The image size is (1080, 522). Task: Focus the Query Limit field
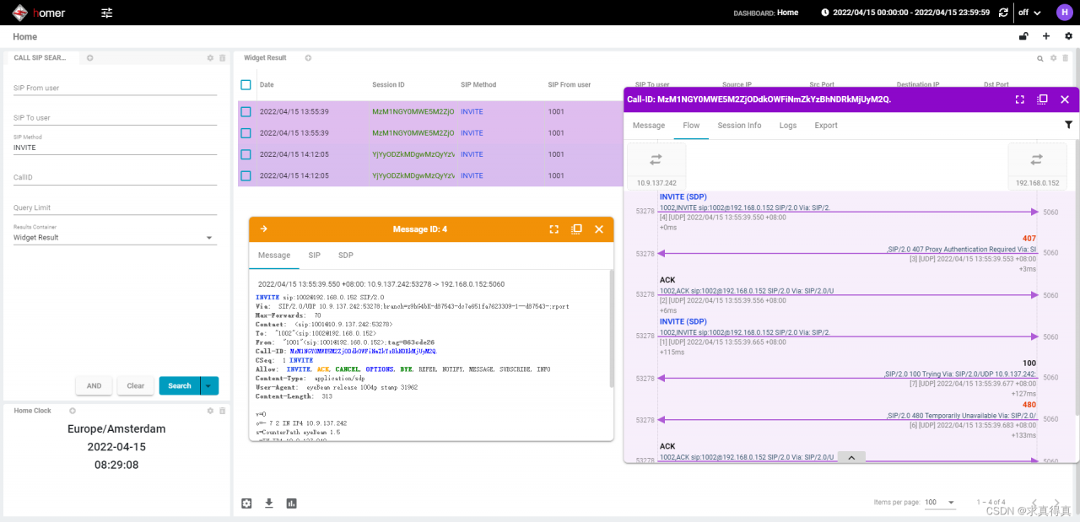click(x=115, y=207)
